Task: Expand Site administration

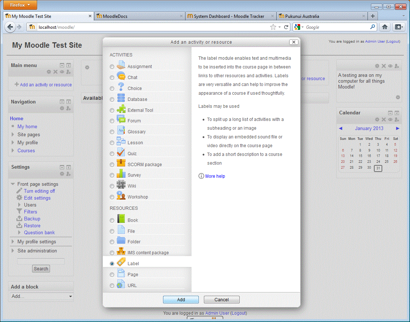Action: tap(13, 251)
